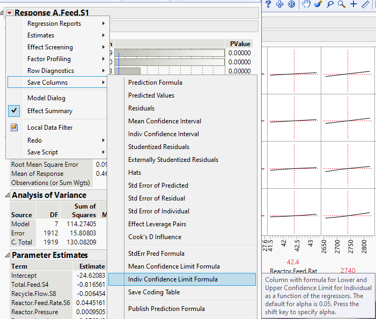The height and width of the screenshot is (319, 376).
Task: Collapse the Parameter Estimates section
Action: click(x=6, y=256)
